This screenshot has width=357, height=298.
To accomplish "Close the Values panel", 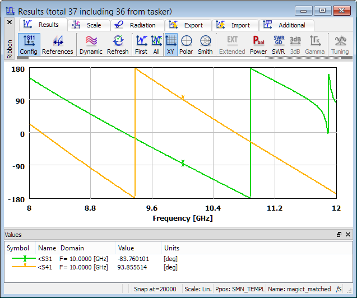I will [x=348, y=234].
